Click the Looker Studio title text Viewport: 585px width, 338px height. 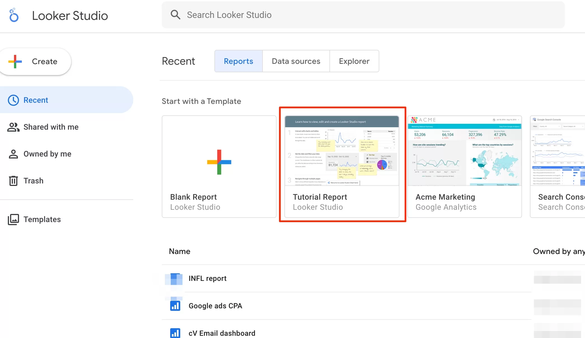pos(70,16)
